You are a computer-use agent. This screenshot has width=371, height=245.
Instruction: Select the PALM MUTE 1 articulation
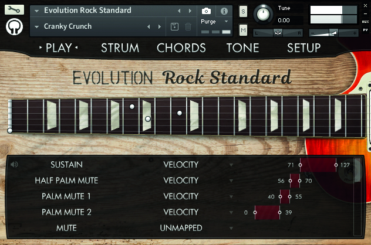66,196
